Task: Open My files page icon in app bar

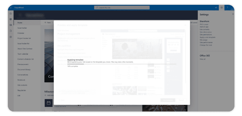Action: [x=11, y=31]
